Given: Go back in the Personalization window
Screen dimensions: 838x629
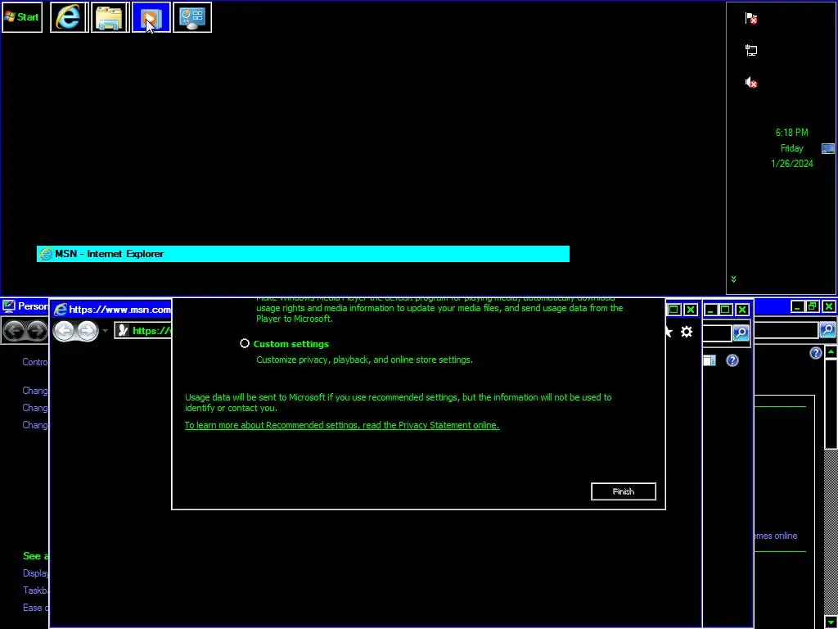Looking at the screenshot, I should (x=14, y=331).
